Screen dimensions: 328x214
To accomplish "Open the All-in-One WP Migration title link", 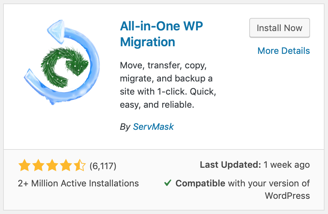I will point(161,34).
